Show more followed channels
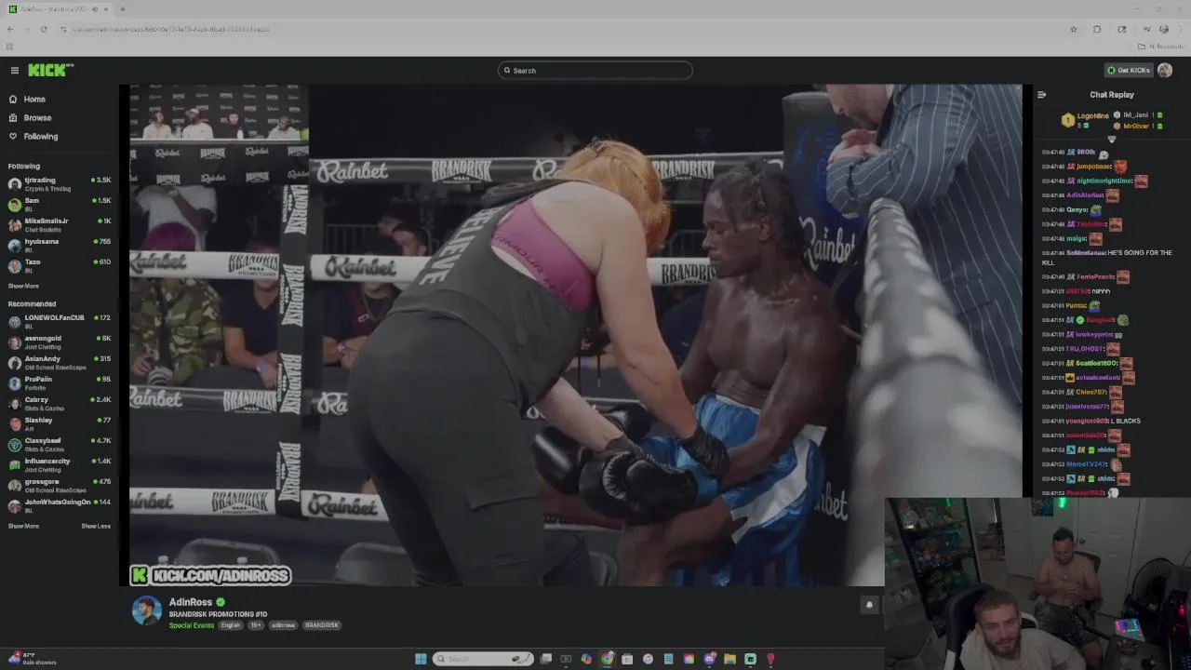The width and height of the screenshot is (1191, 670). point(23,286)
